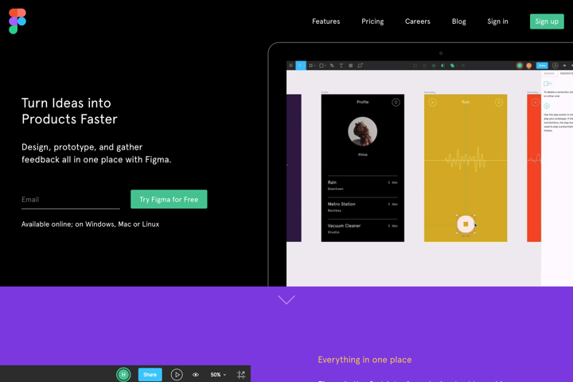Click close X icon on red frame
The height and width of the screenshot is (382, 573).
point(536,103)
